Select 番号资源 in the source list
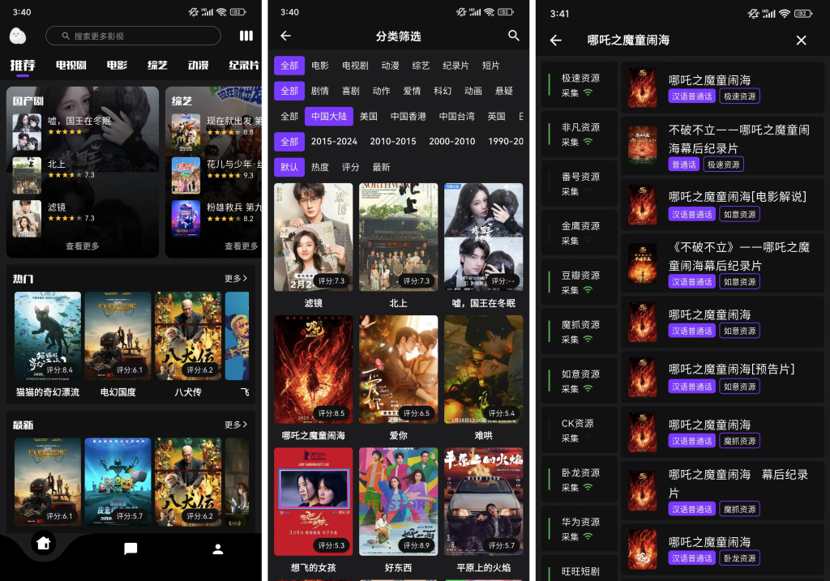Image resolution: width=830 pixels, height=581 pixels. (x=579, y=184)
